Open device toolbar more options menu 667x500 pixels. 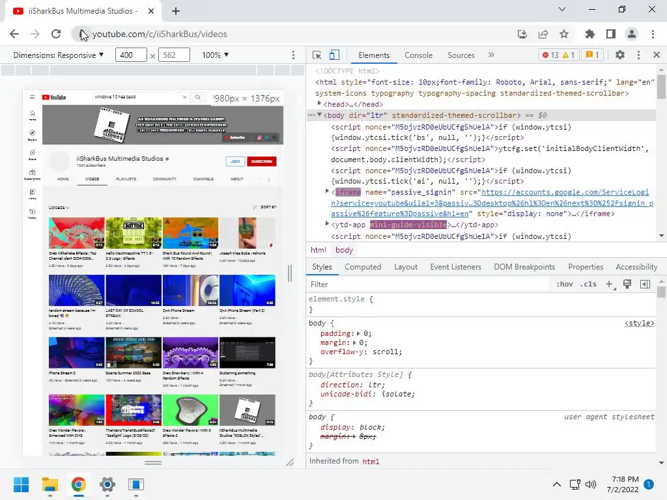pyautogui.click(x=293, y=55)
